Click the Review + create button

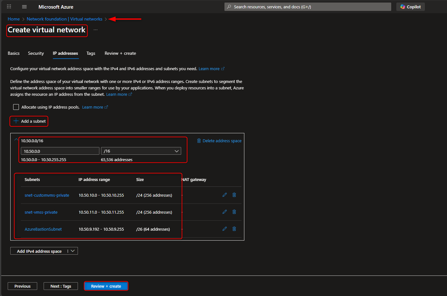[106, 286]
